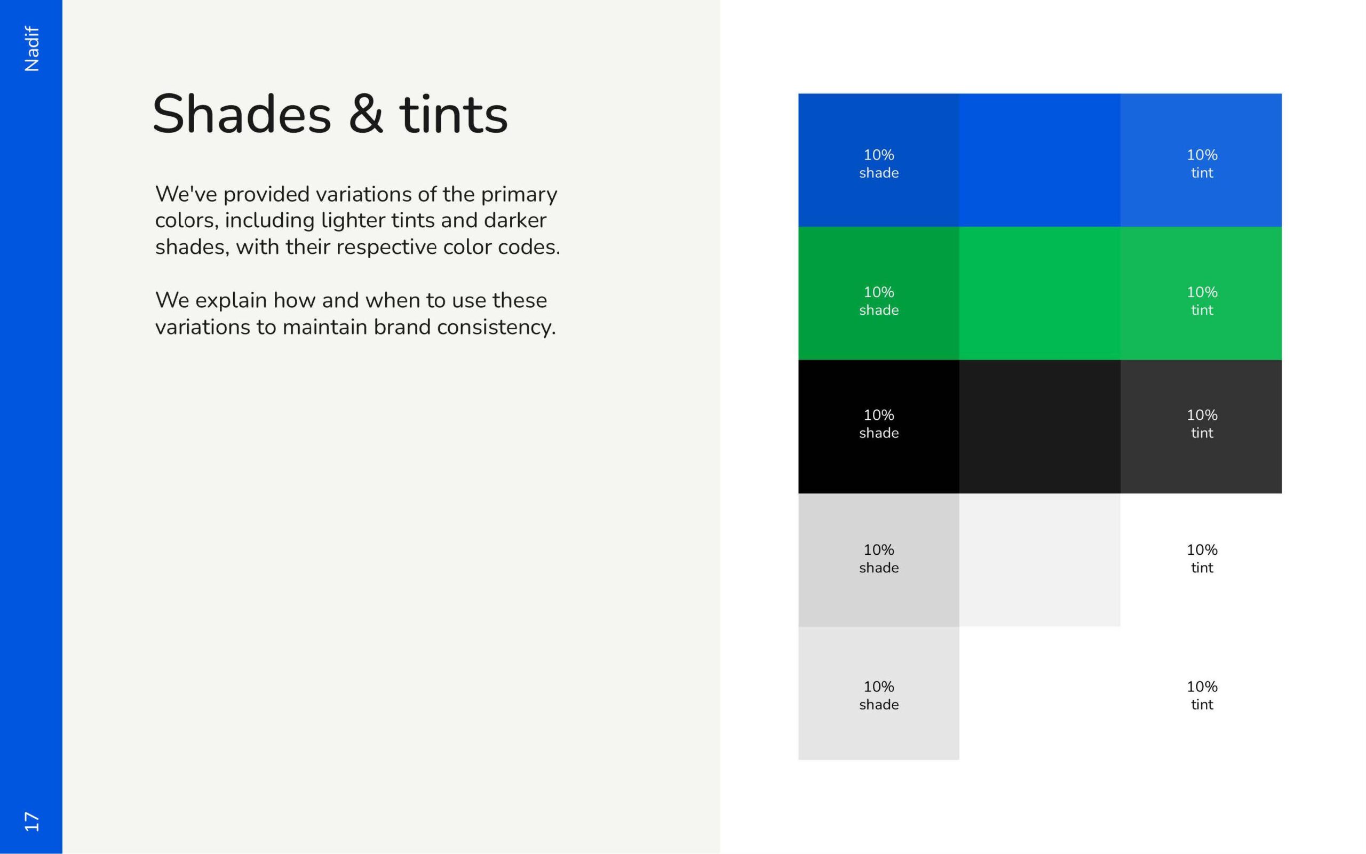Select the dark charcoal center swatch

click(x=1039, y=427)
